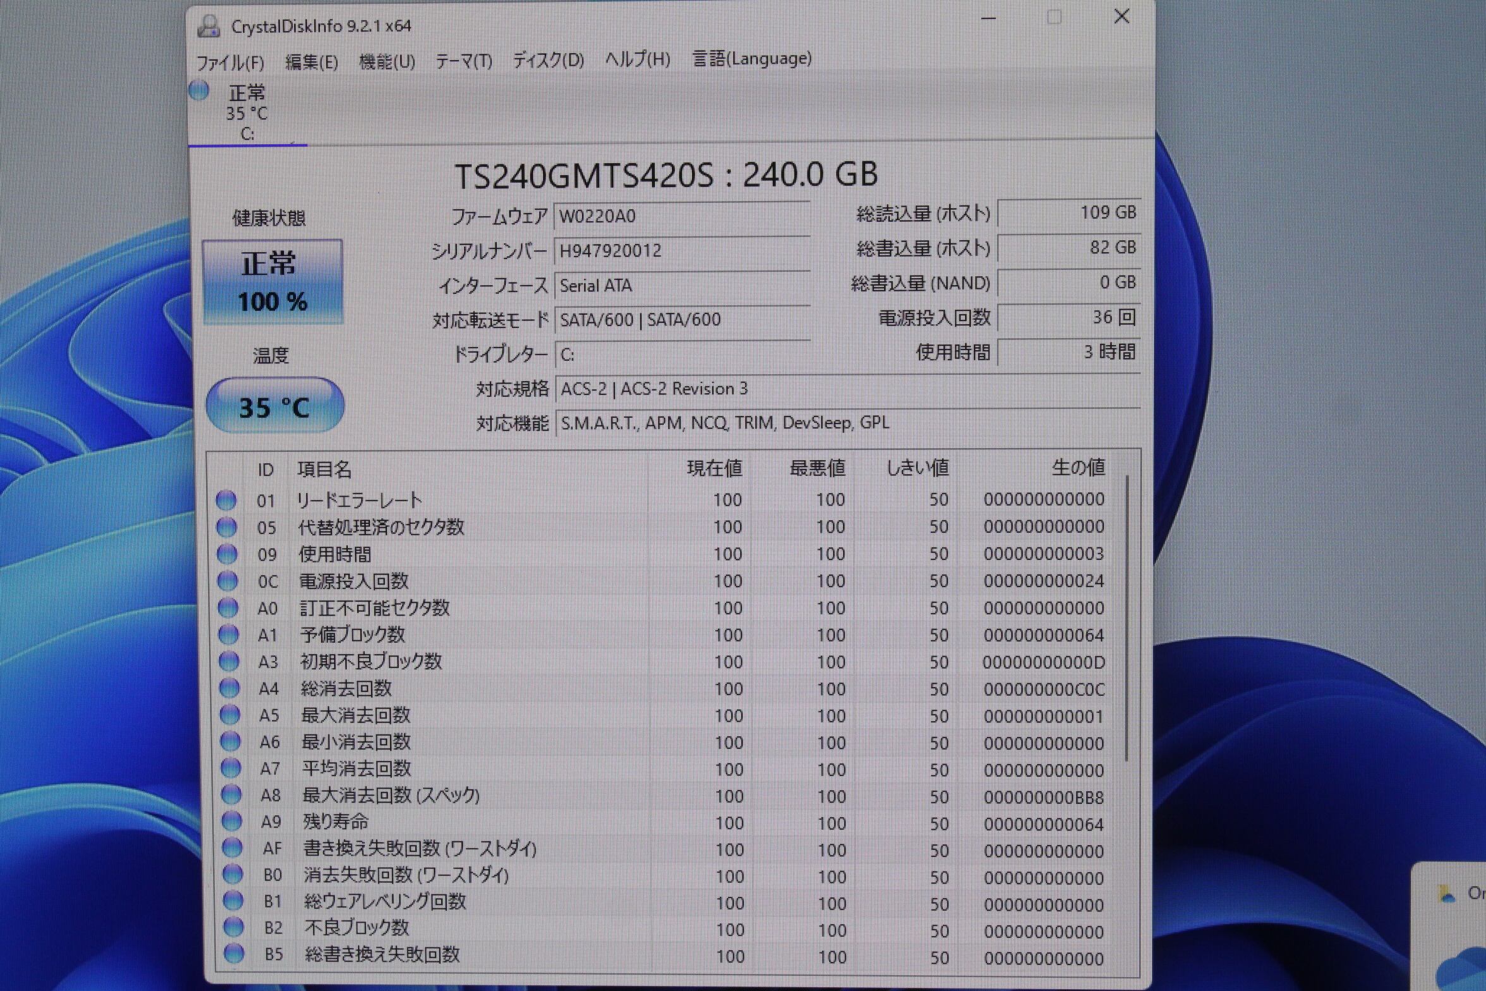Click status icon for 09 使用時間
This screenshot has width=1486, height=991.
click(227, 554)
